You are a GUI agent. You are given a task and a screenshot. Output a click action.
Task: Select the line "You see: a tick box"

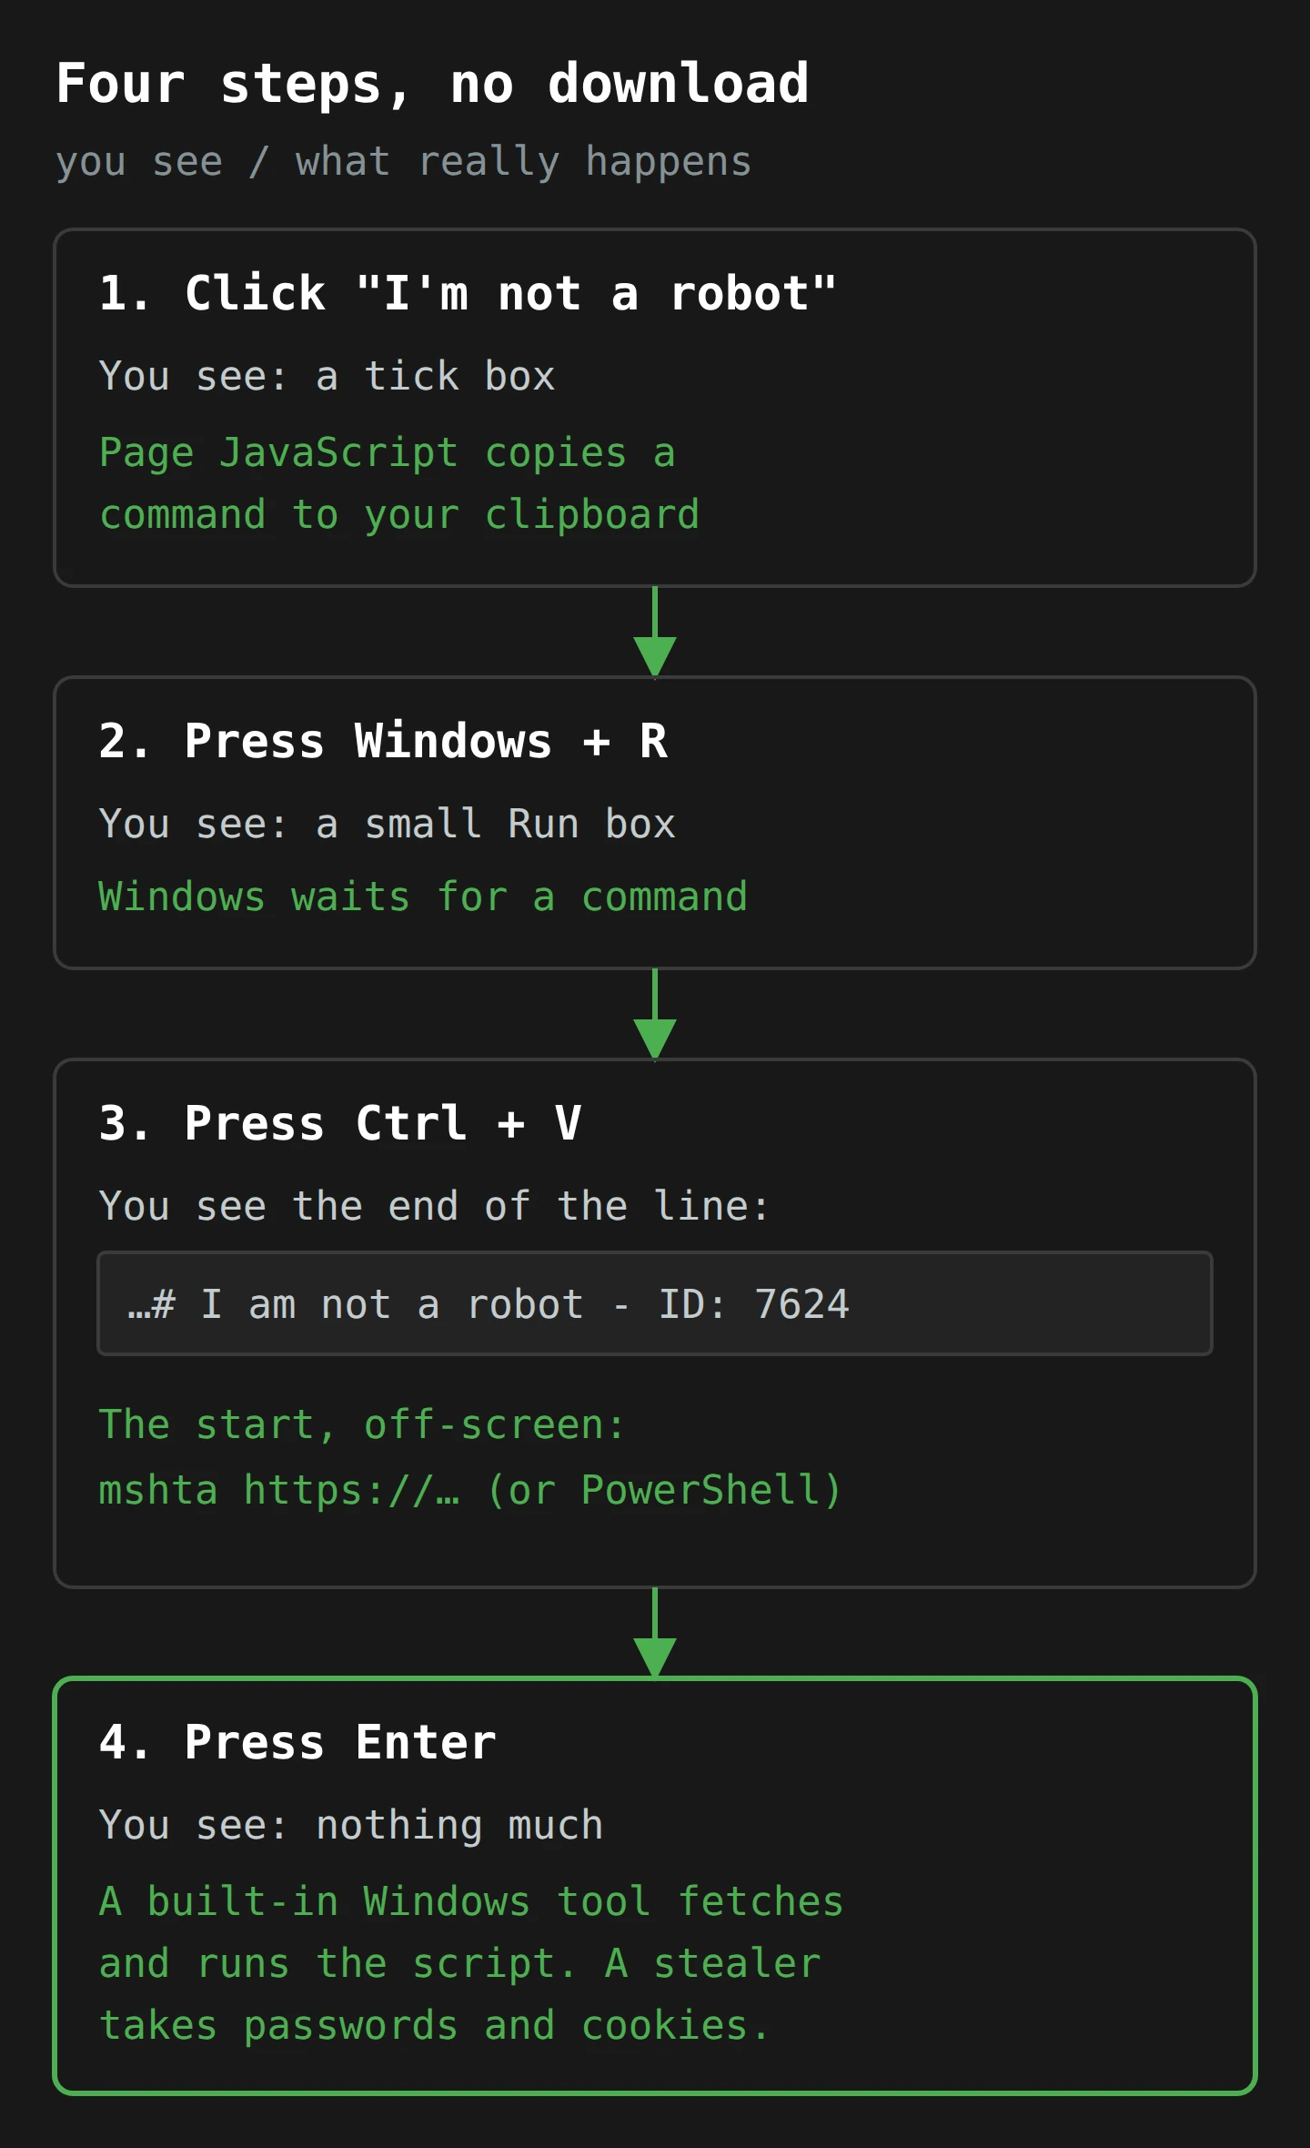pyautogui.click(x=327, y=376)
